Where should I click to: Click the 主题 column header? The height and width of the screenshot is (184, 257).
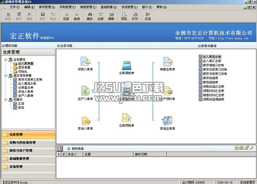point(108,154)
